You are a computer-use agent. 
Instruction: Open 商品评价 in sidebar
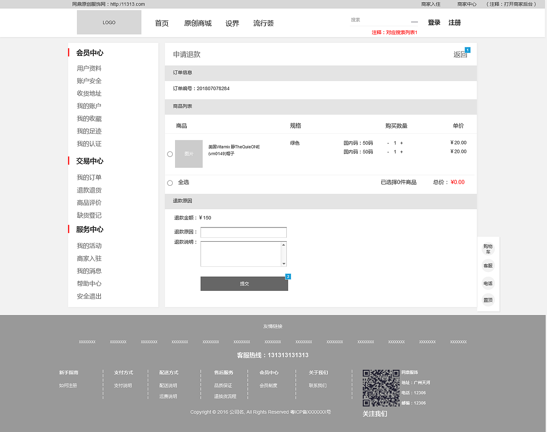point(89,203)
